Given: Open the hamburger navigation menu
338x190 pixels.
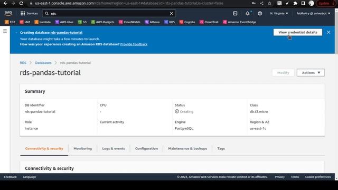Looking at the screenshot, I should click(5, 31).
